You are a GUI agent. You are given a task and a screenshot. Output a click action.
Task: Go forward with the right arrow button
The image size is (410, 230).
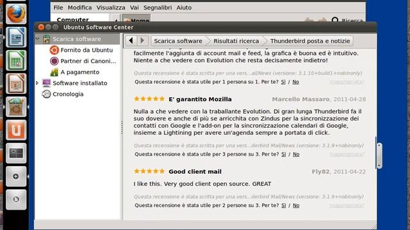(142, 41)
